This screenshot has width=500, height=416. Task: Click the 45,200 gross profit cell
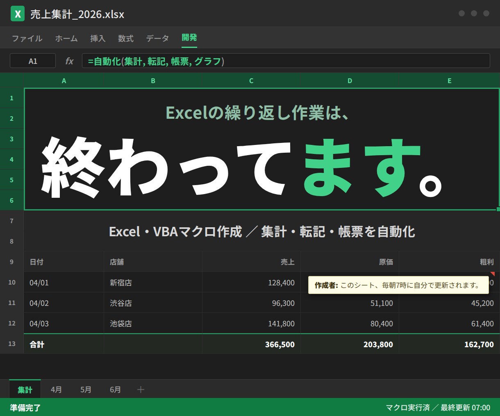449,303
